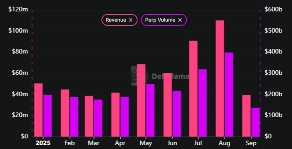Click the Revenue legend label text
Screen dimensions: 292x149
pyautogui.click(x=116, y=20)
